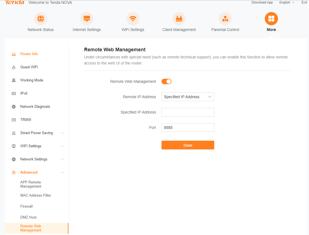This screenshot has width=309, height=235.
Task: Open the WiFi Settings signal icon
Action: 133,19
